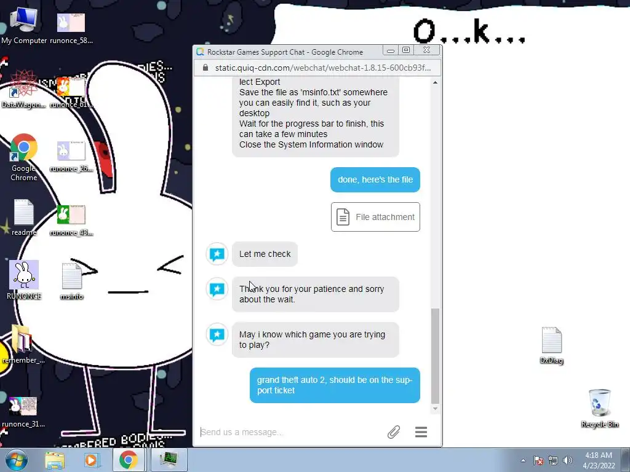630x472 pixels.
Task: Open the Windows Start menu
Action: click(16, 460)
